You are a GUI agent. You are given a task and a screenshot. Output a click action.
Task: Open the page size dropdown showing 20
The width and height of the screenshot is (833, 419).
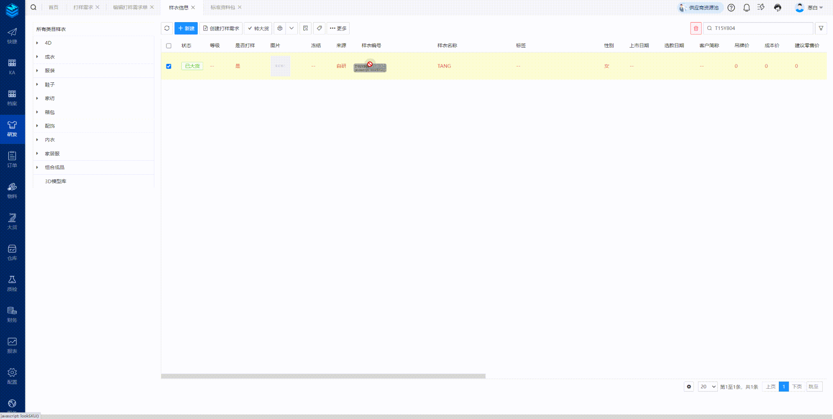point(707,387)
